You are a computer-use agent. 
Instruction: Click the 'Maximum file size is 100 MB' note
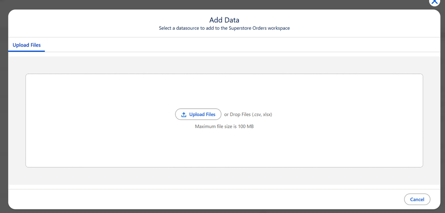point(224,126)
